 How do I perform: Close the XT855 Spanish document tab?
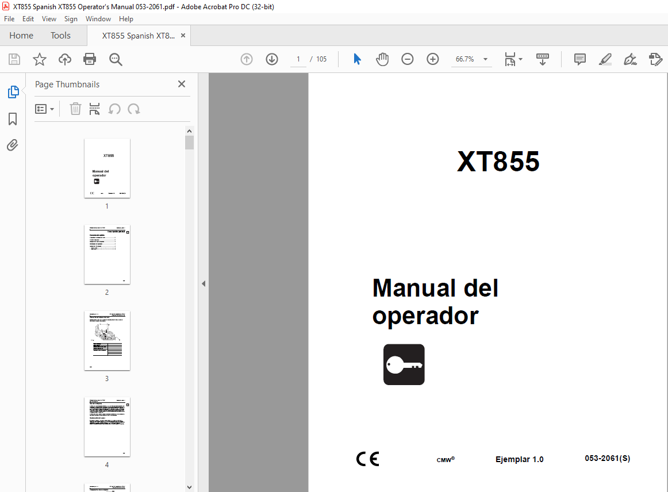coord(183,36)
